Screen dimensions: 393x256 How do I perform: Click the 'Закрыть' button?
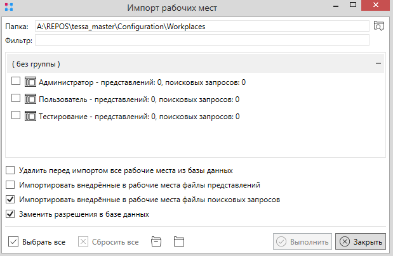click(x=360, y=241)
